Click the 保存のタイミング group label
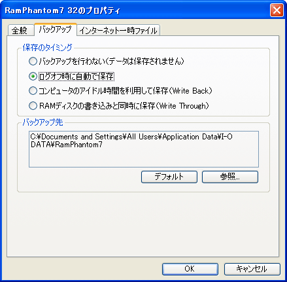Image resolution: width=287 pixels, height=282 pixels. click(x=47, y=47)
